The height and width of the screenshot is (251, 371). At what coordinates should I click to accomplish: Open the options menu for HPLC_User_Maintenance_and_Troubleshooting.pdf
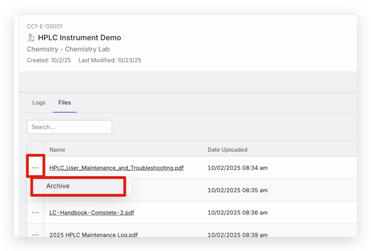pos(35,167)
